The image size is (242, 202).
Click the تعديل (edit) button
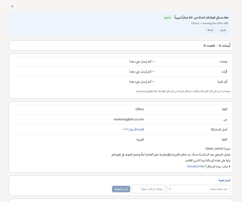(223, 30)
